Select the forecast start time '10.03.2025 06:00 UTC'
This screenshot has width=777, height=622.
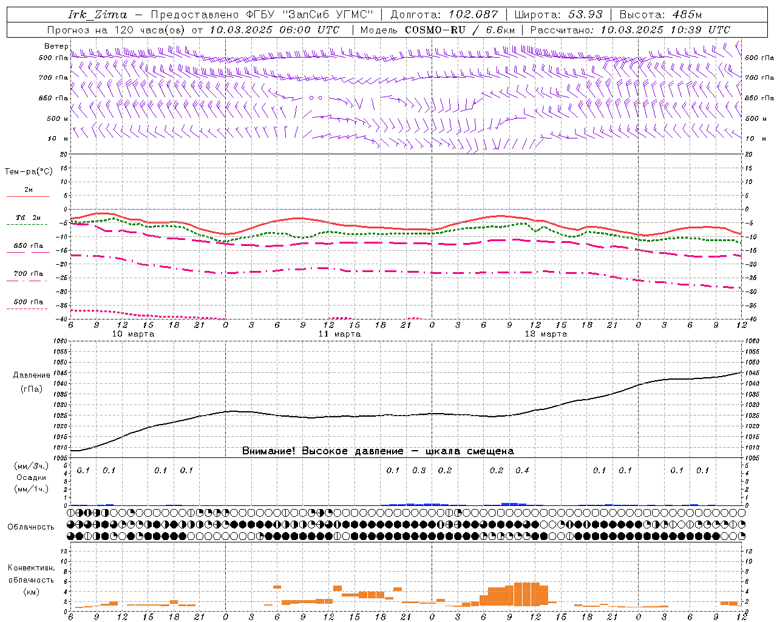[x=274, y=30]
